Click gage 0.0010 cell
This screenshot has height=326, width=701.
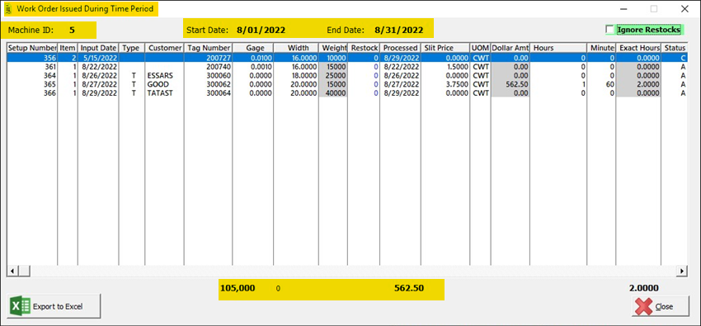253,67
